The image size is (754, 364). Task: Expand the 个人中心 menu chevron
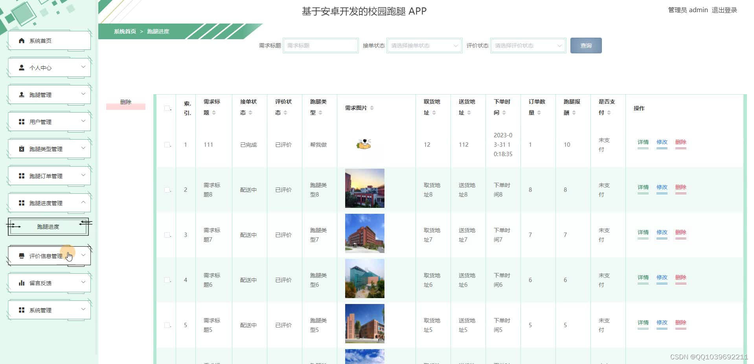pyautogui.click(x=83, y=67)
